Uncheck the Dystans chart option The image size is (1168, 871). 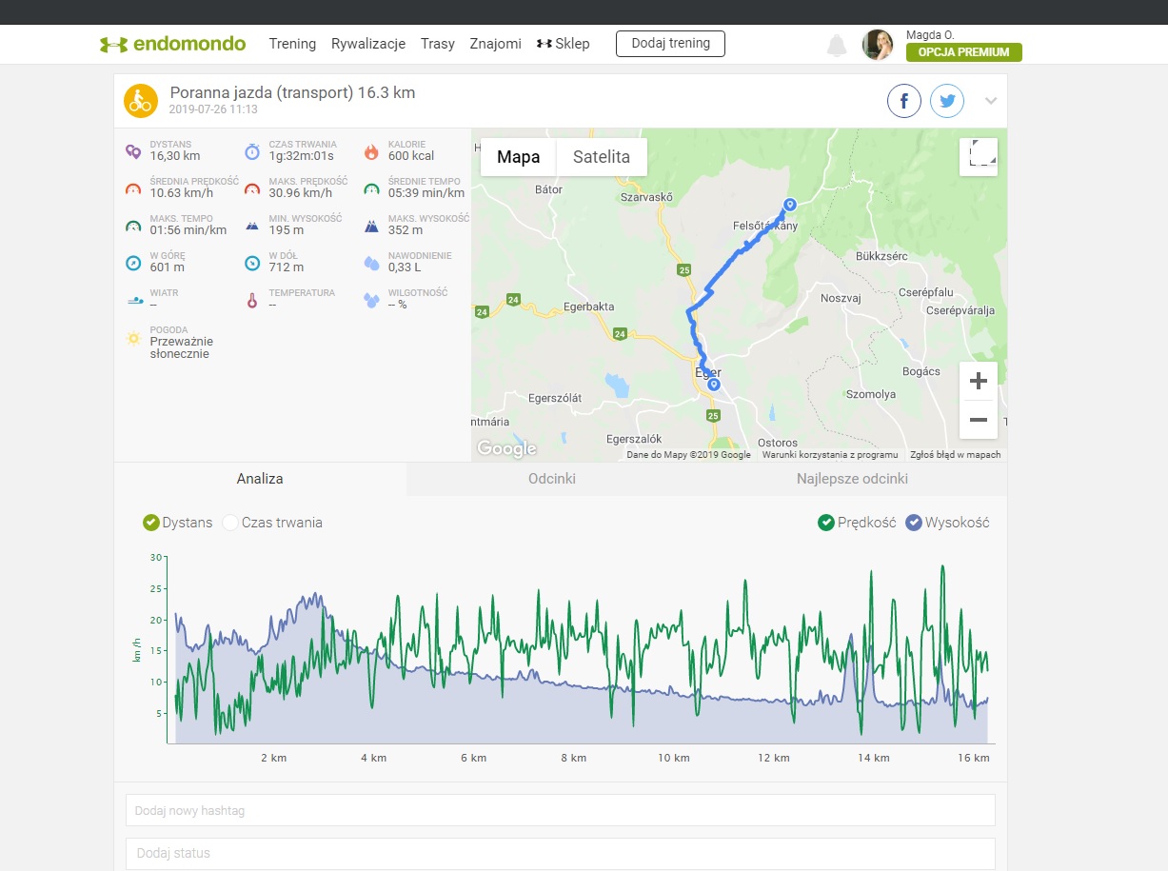150,523
